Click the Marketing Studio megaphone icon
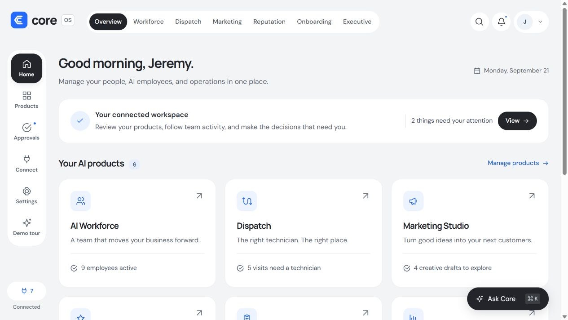This screenshot has height=320, width=568. [x=413, y=201]
